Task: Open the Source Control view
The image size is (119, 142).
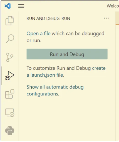Action: pyautogui.click(x=10, y=57)
